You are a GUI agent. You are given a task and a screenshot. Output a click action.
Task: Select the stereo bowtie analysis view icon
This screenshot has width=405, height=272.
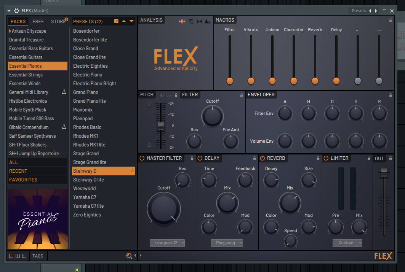click(199, 21)
